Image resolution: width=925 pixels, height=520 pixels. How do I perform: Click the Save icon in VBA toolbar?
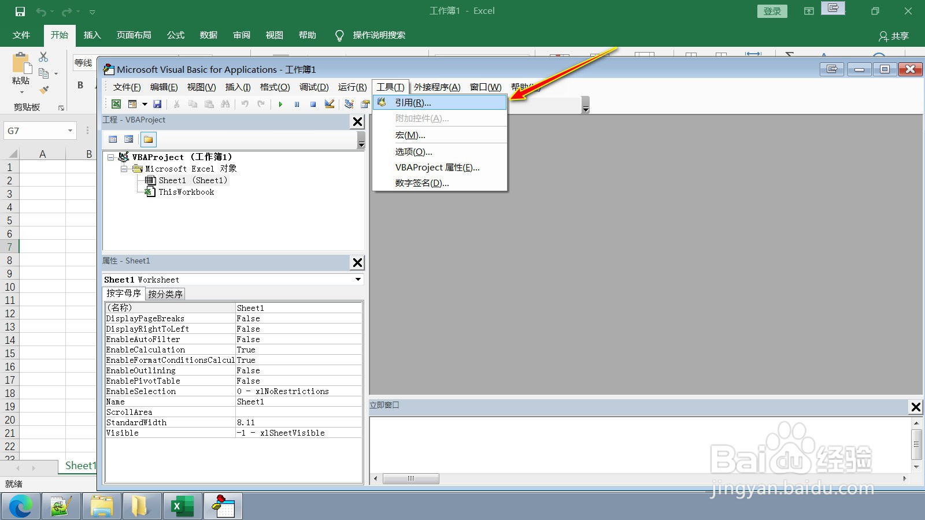157,104
